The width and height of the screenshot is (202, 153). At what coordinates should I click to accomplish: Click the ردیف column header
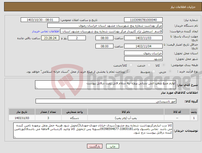click(x=194, y=112)
